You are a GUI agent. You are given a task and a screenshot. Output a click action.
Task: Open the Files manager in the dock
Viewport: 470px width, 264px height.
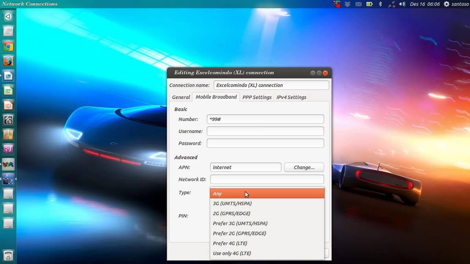[x=8, y=31]
